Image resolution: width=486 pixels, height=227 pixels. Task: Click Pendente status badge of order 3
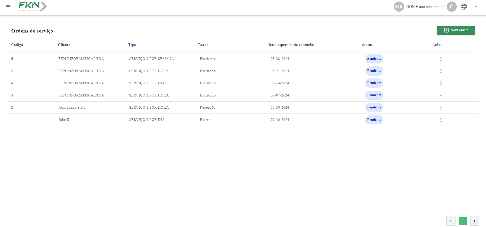click(x=374, y=95)
